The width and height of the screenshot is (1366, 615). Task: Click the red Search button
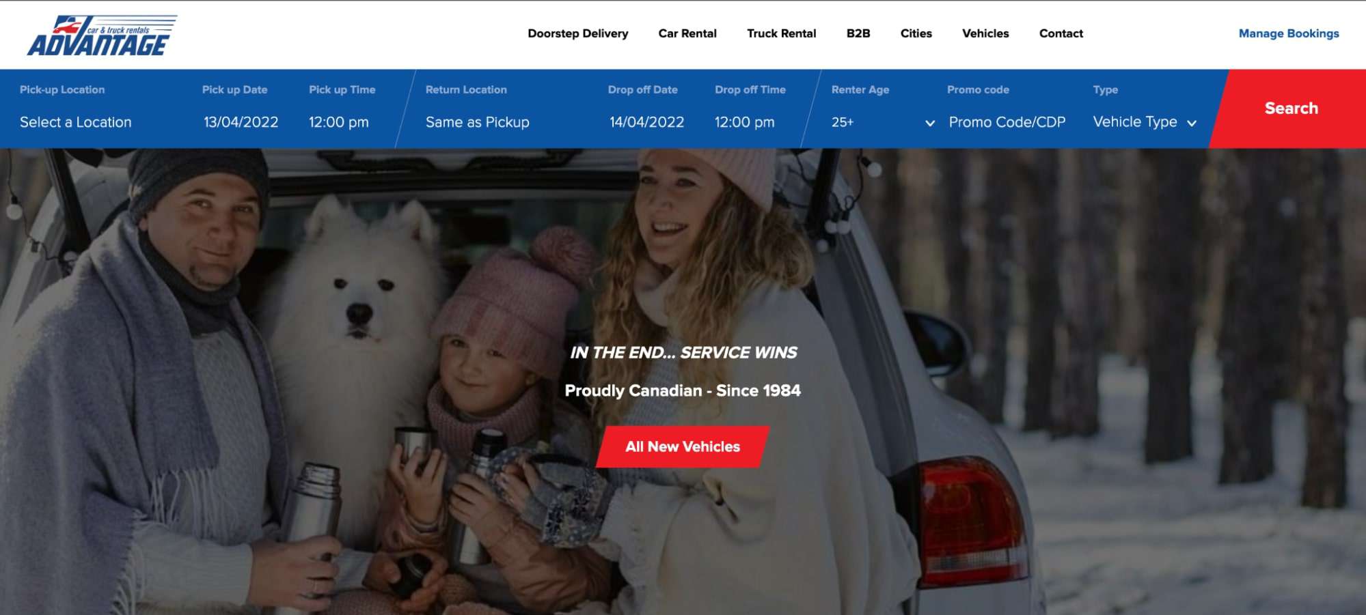pyautogui.click(x=1290, y=109)
